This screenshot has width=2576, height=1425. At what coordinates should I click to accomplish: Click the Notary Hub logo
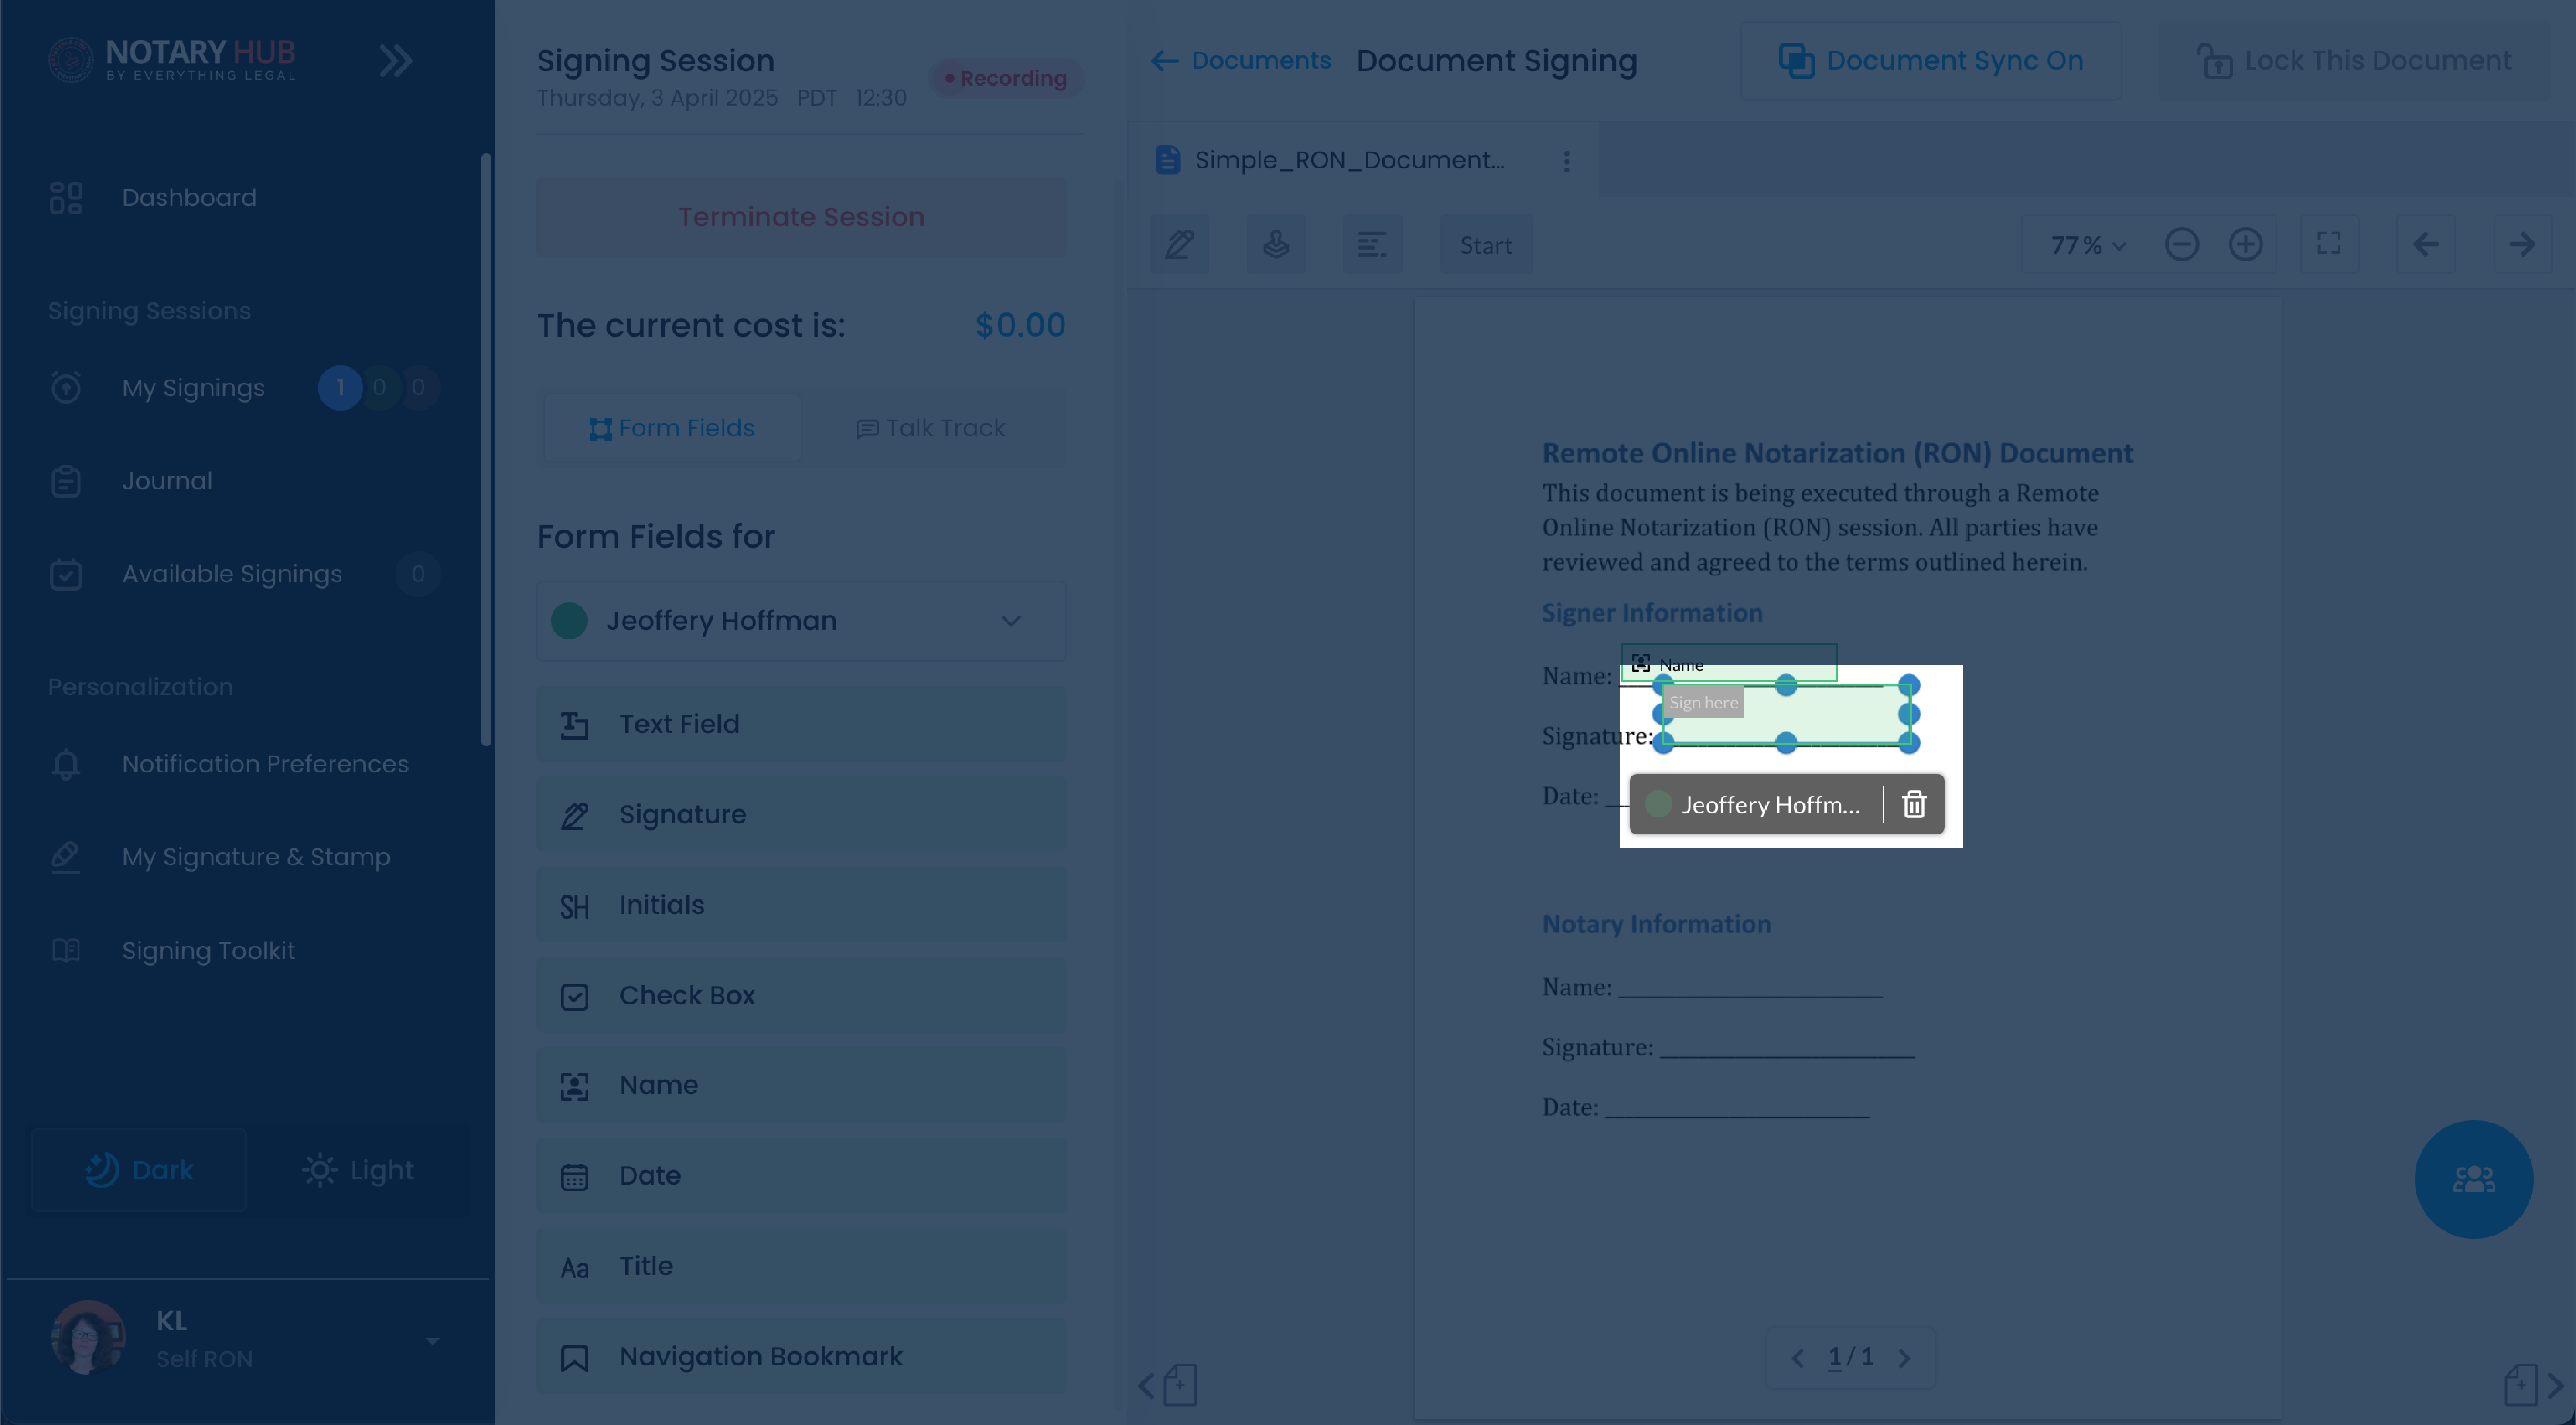pyautogui.click(x=172, y=60)
